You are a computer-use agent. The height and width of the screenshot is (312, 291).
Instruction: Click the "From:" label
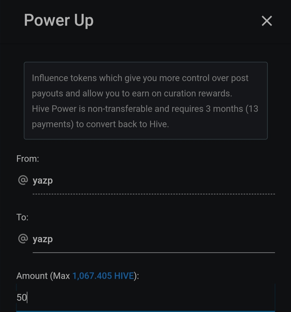[28, 159]
